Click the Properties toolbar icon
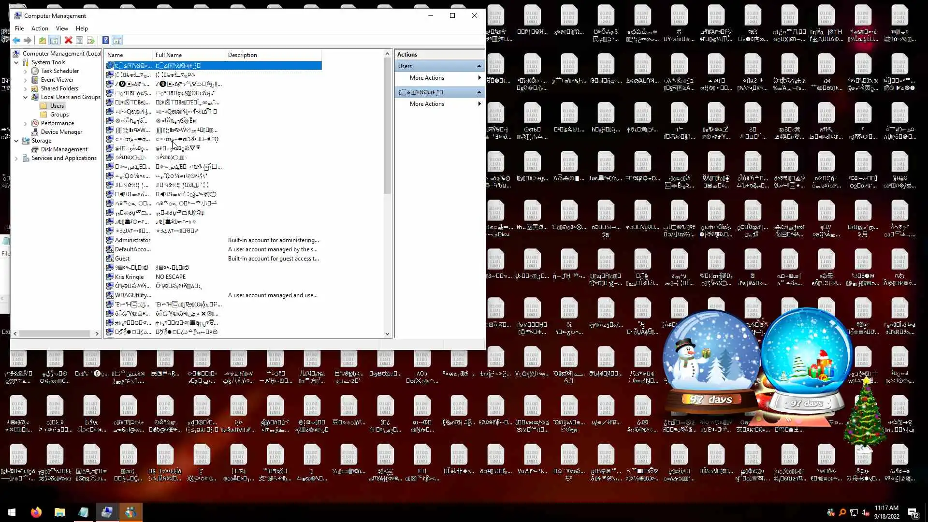The image size is (928, 522). [80, 41]
